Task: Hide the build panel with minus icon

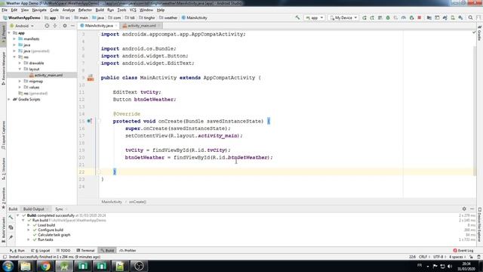Action: [x=472, y=209]
